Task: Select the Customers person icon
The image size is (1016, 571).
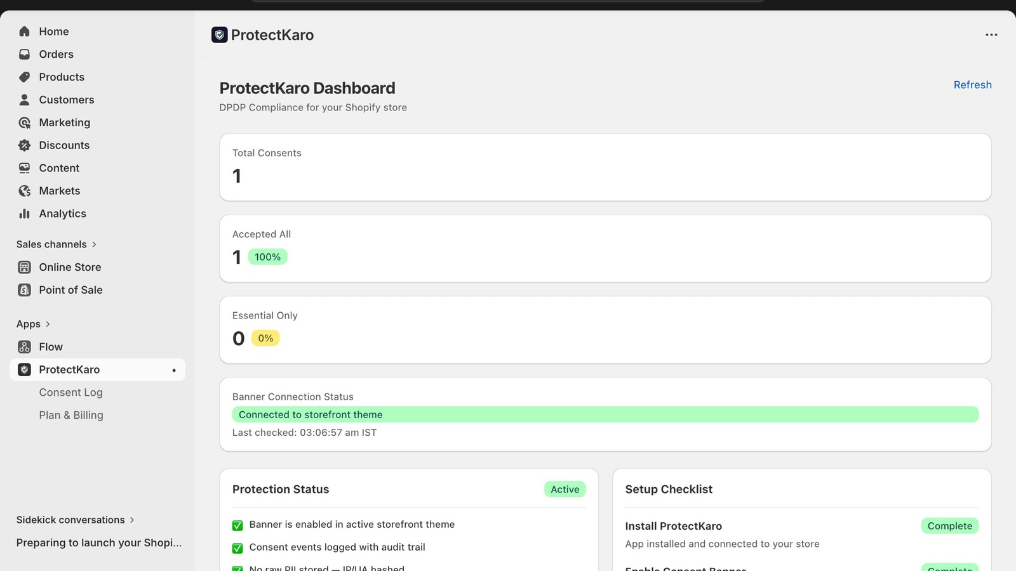Action: click(x=24, y=100)
